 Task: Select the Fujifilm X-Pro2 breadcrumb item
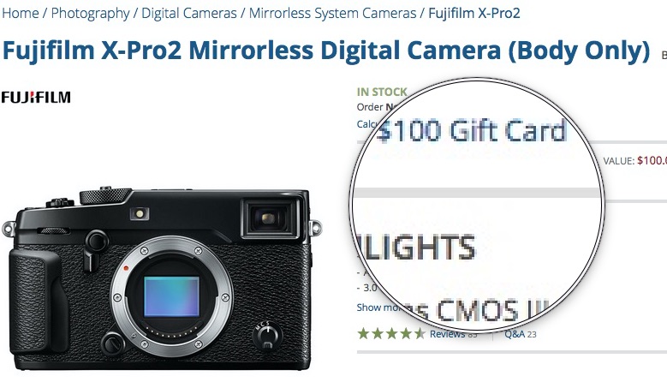click(x=473, y=13)
